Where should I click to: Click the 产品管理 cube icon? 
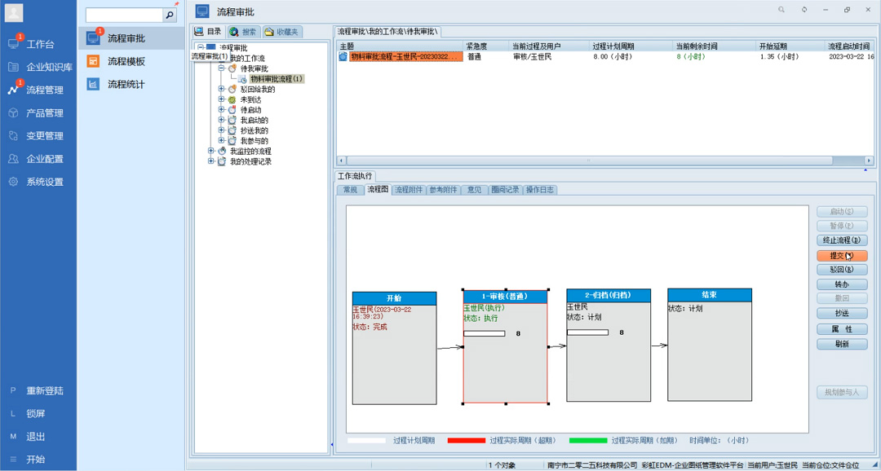14,112
